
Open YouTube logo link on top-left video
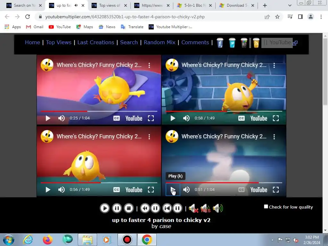(x=134, y=119)
